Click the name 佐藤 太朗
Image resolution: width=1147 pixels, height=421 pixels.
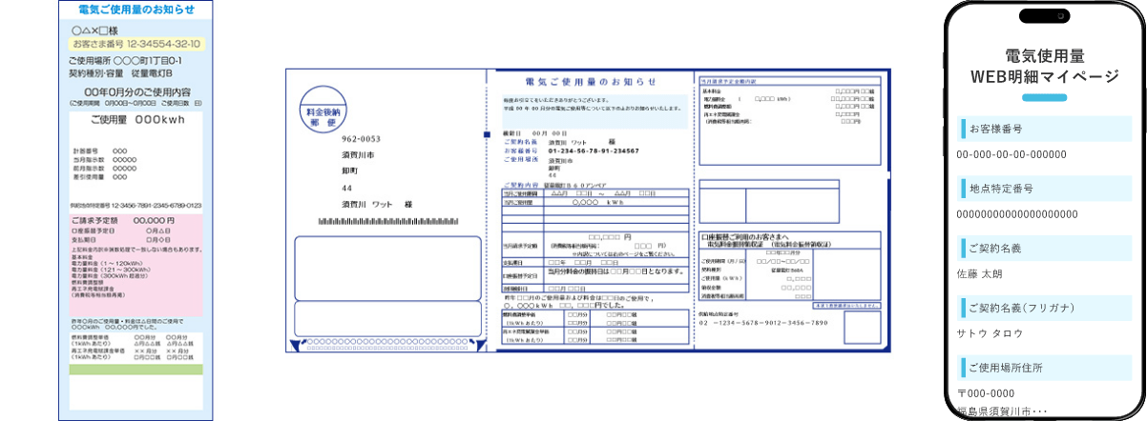(x=979, y=273)
